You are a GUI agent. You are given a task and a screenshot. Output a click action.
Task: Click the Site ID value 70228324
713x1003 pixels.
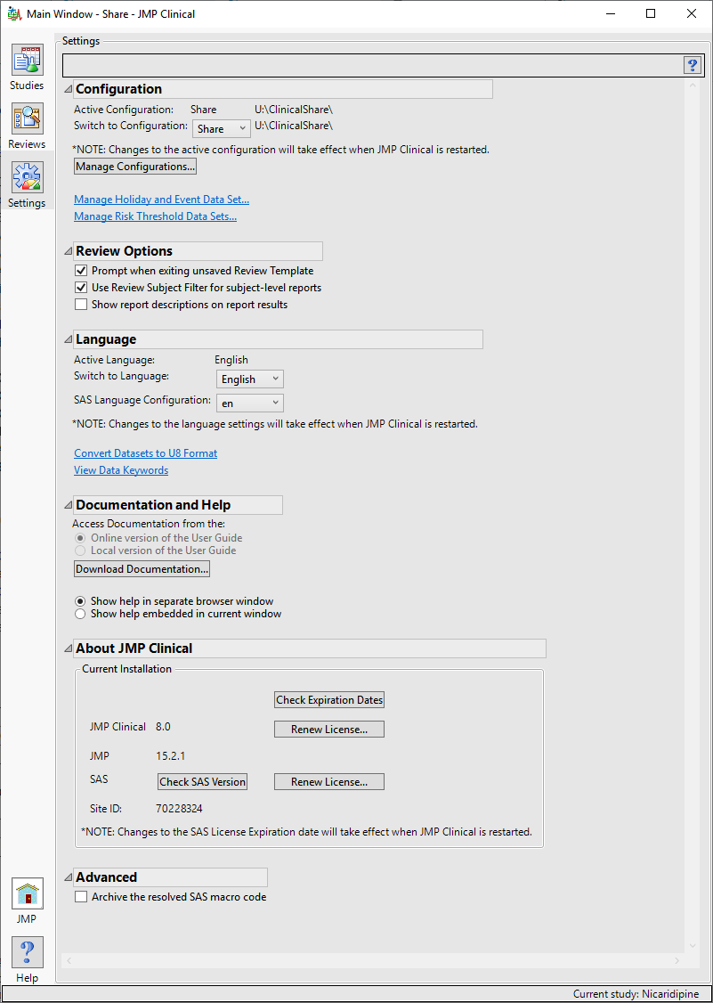(x=179, y=809)
